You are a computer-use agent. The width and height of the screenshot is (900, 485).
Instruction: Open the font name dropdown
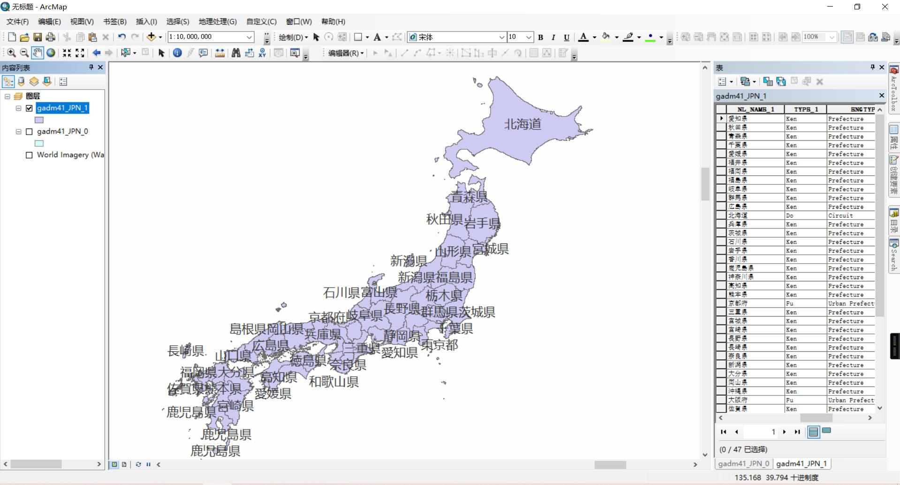[x=502, y=37]
